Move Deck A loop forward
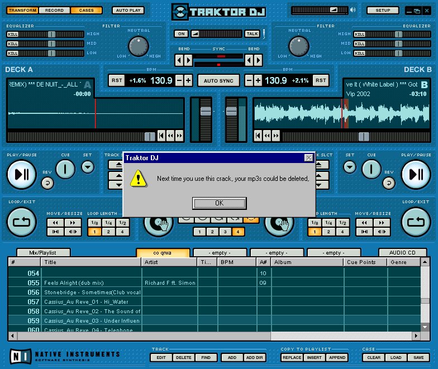 coord(73,223)
